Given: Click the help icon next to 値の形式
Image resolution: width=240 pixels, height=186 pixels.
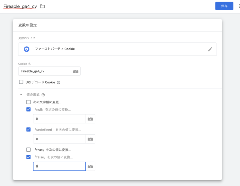Looking at the screenshot, I should tap(43, 95).
